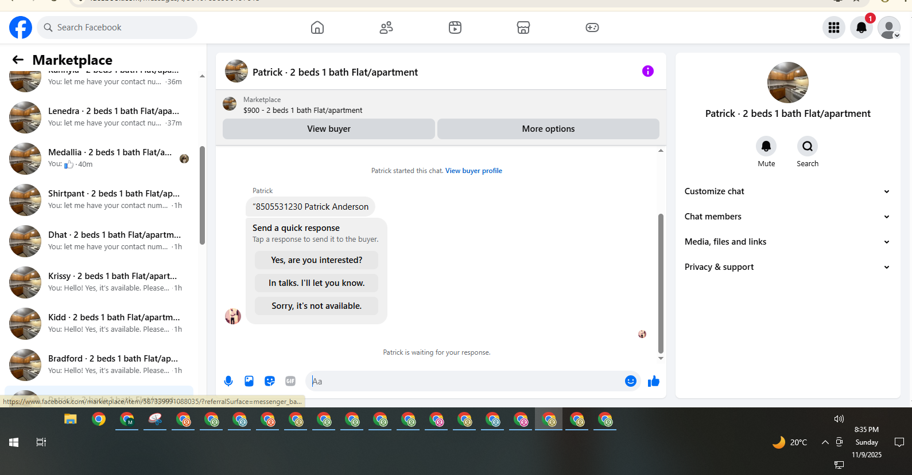Open the paint/snipping app taskbar icon

click(155, 419)
